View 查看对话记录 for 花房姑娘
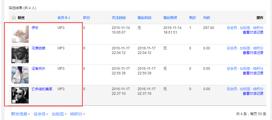The image size is (272, 120). tap(253, 53)
